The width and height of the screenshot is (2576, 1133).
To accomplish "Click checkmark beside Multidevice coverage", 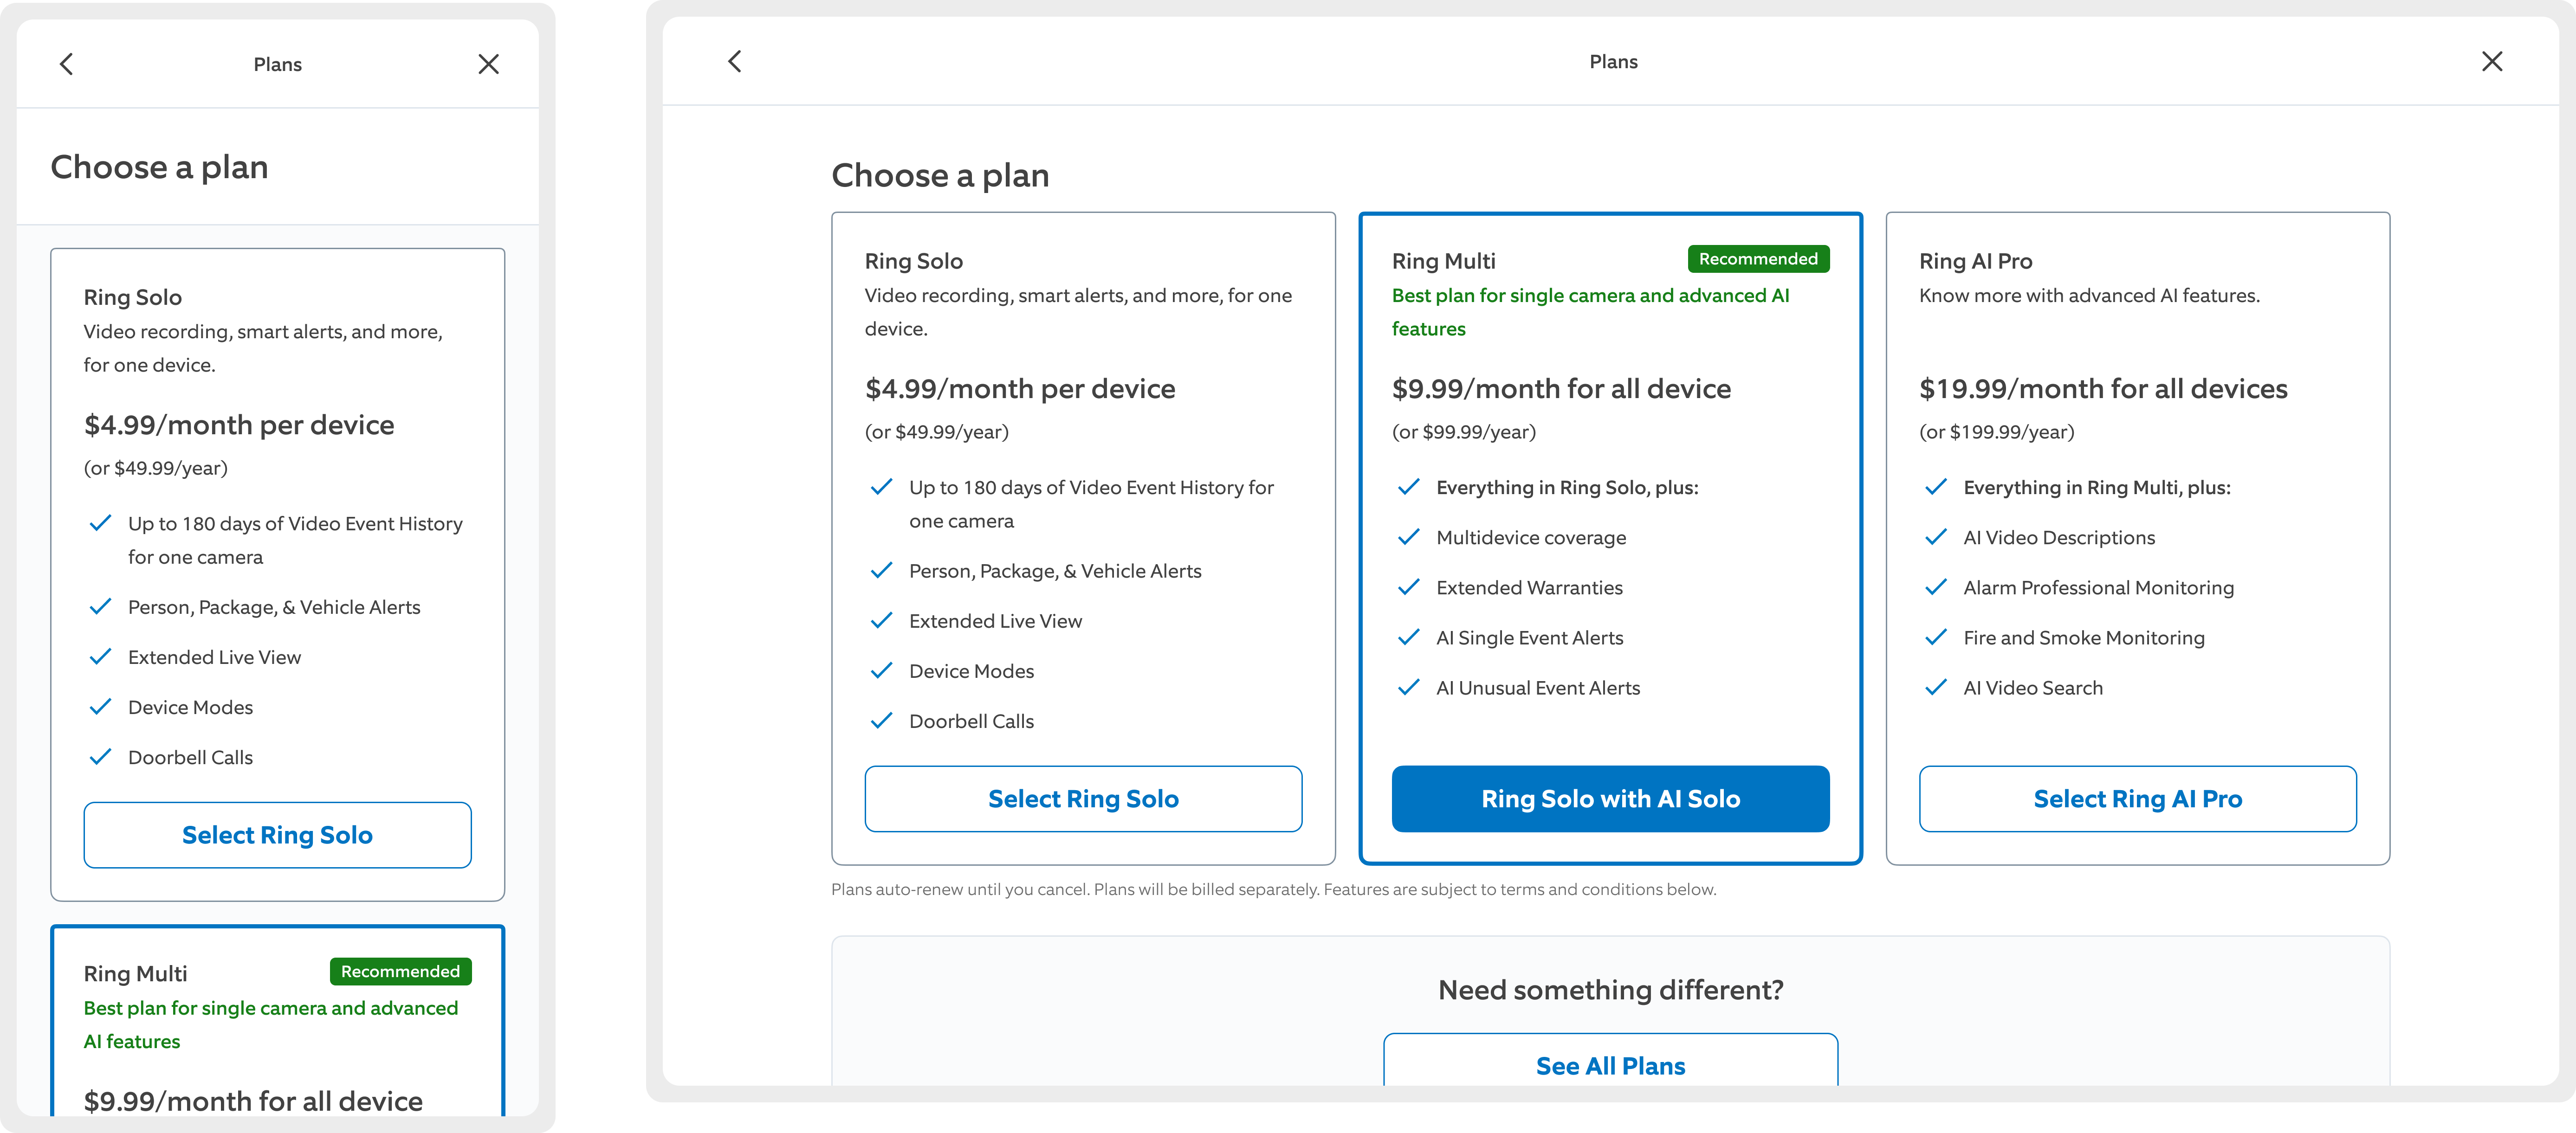I will tap(1408, 537).
